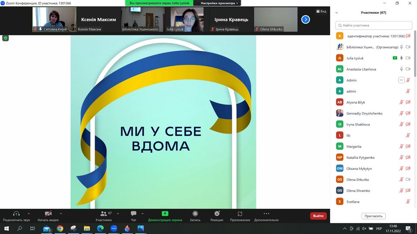Click the red Выйти leave button
Screen dimensions: 417x234
pos(318,216)
